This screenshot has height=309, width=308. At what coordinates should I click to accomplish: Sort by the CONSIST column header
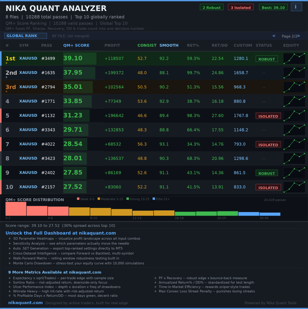pos(147,45)
